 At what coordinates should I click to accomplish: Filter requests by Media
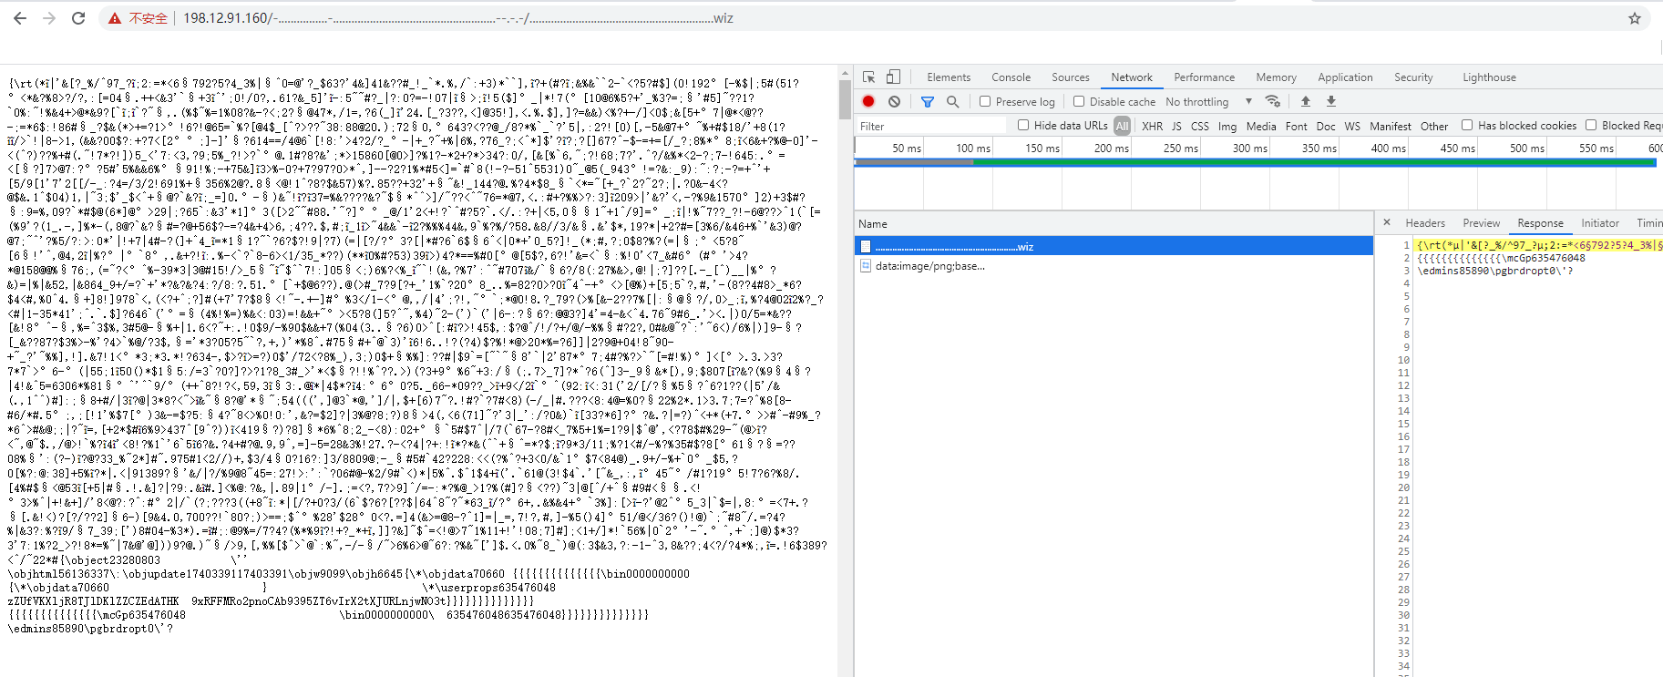pyautogui.click(x=1261, y=126)
